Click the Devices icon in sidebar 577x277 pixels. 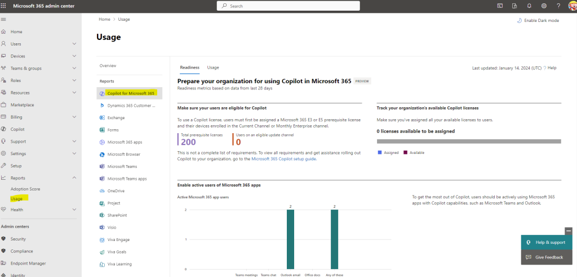pyautogui.click(x=4, y=56)
